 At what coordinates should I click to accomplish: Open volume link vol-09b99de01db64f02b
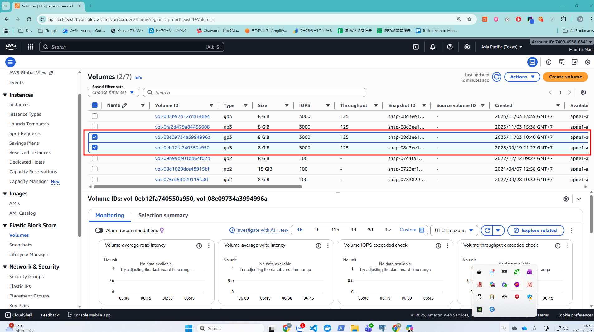[182, 158]
